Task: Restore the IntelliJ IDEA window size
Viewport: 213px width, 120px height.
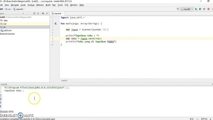Action: (208, 1)
